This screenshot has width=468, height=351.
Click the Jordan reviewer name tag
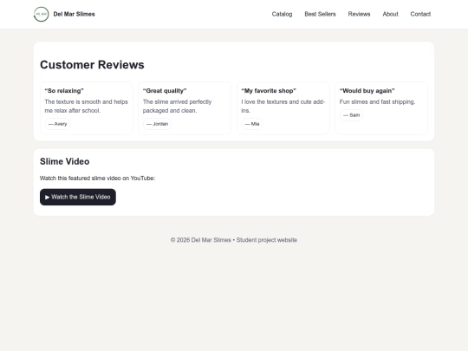coord(157,124)
